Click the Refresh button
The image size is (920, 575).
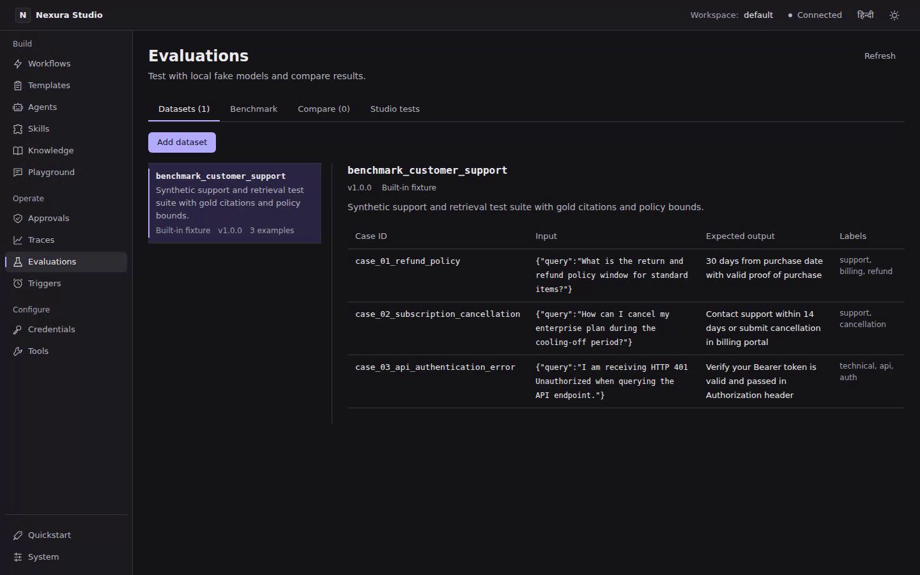[x=880, y=56]
